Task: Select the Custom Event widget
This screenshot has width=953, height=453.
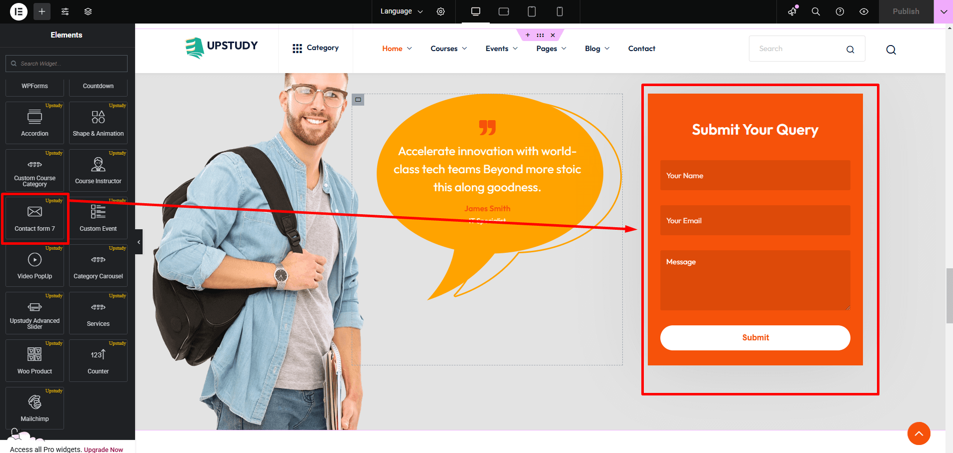Action: pos(98,218)
